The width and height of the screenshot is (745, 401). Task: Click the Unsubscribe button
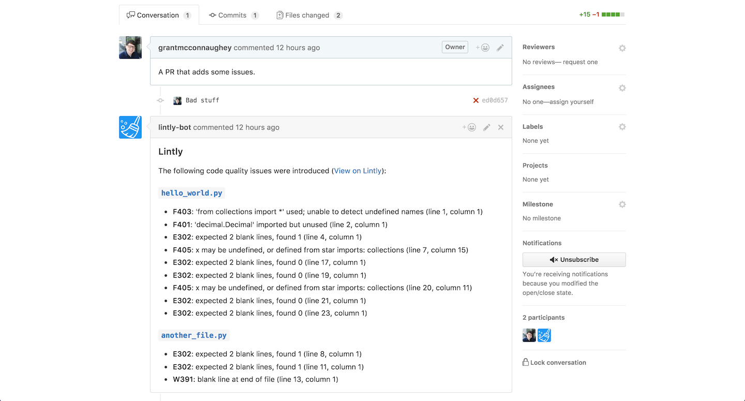click(574, 260)
